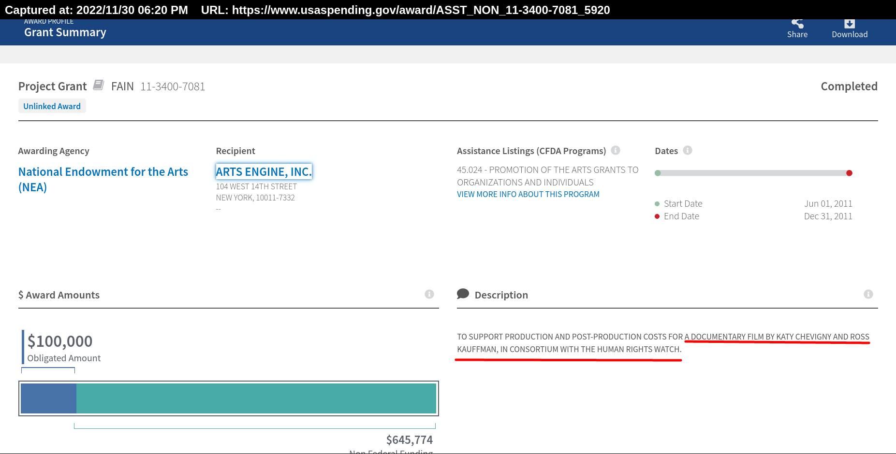
Task: Click the Start Date value Jun 01, 2011
Action: coord(828,204)
